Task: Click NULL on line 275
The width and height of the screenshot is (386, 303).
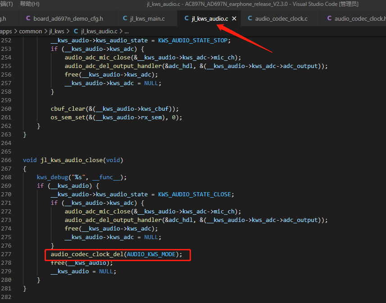Action: pos(151,237)
